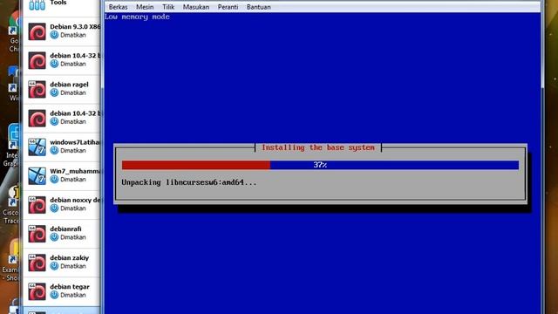Click power-off state icon under debianrafi
Image resolution: width=558 pixels, height=314 pixels.
[x=54, y=237]
